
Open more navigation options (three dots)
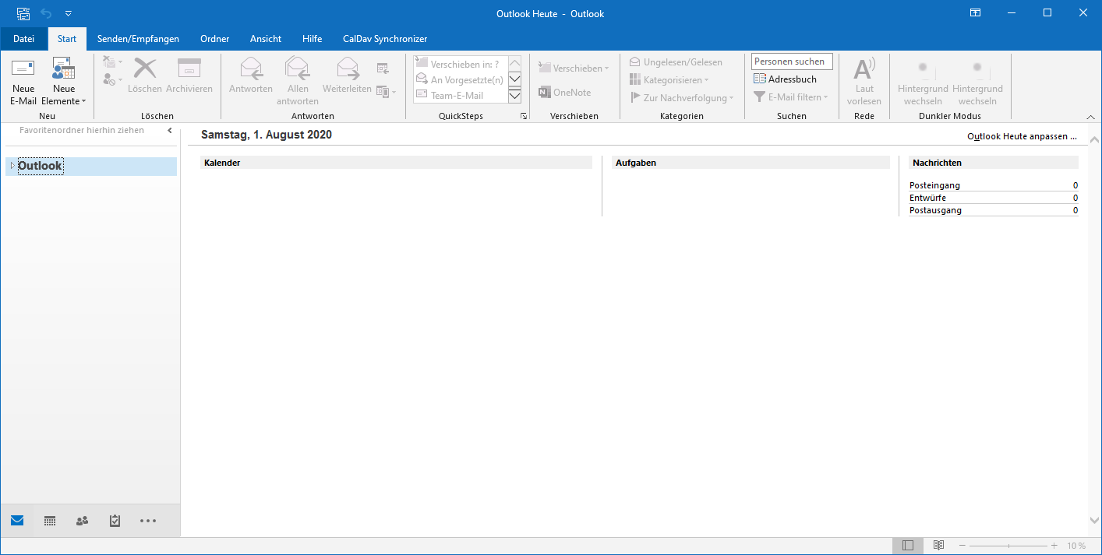pos(148,521)
